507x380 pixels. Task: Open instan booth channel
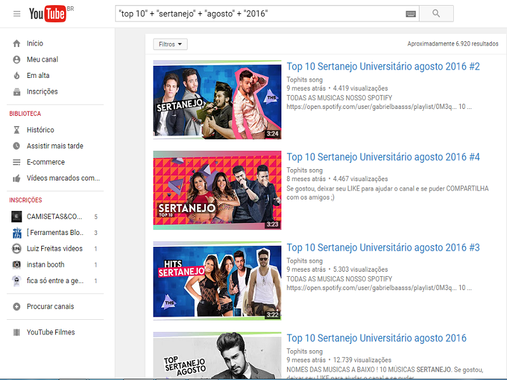pyautogui.click(x=46, y=265)
